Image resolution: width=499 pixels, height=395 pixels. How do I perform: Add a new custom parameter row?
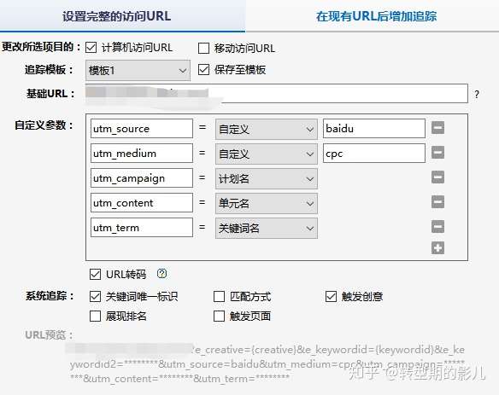pyautogui.click(x=437, y=248)
